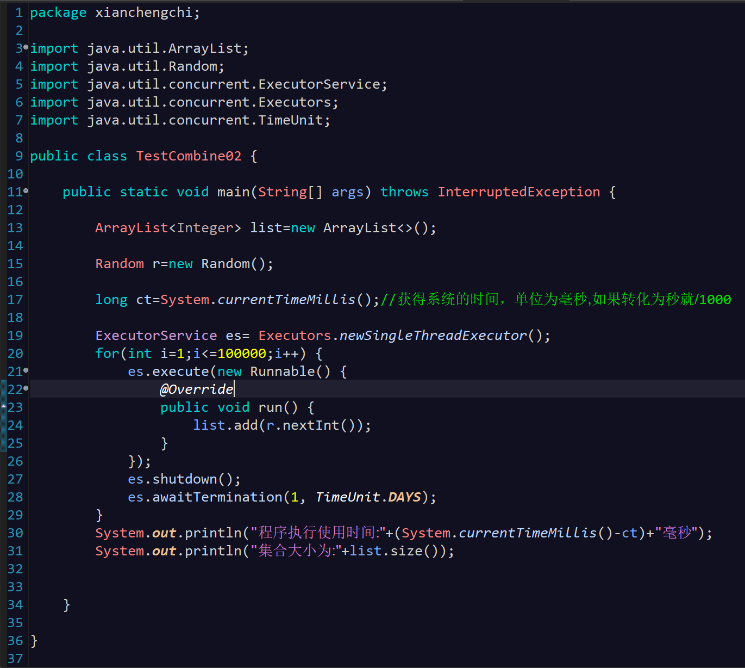Click line number 9 in gutter
The image size is (745, 668).
[18, 156]
